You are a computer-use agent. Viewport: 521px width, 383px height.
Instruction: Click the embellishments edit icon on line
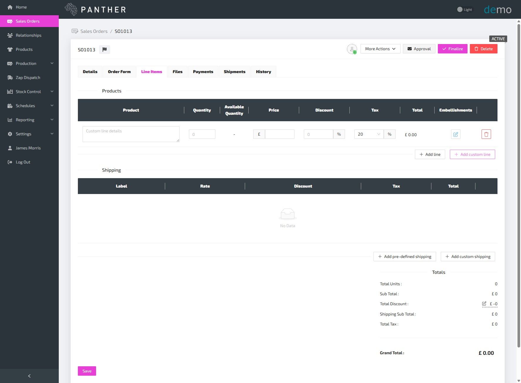pyautogui.click(x=456, y=134)
